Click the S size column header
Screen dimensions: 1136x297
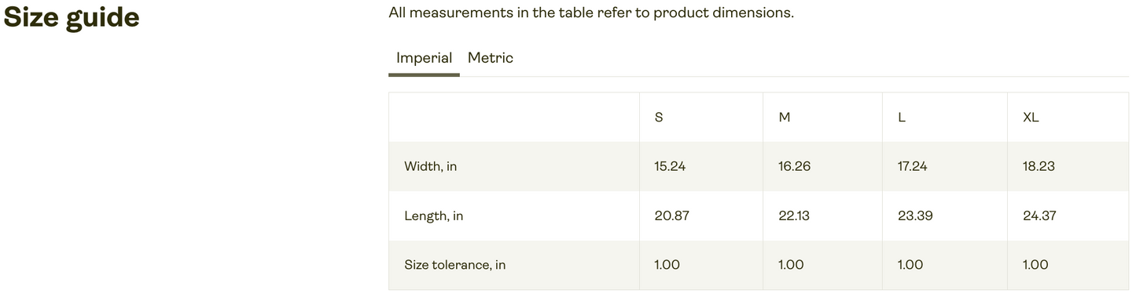(x=659, y=118)
